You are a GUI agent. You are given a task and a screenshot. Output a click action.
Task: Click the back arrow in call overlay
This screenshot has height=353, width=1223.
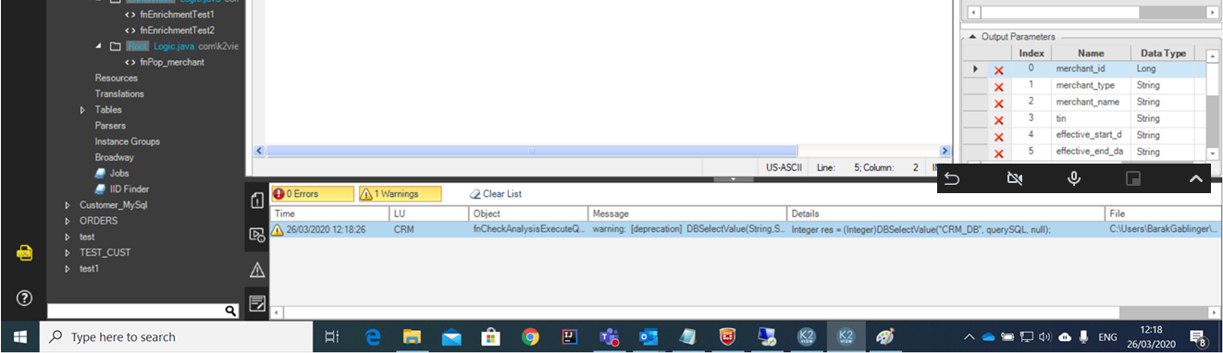(951, 178)
